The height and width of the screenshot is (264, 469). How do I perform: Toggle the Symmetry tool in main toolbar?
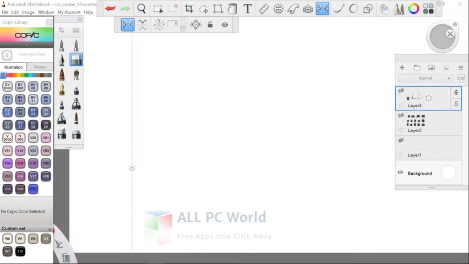click(322, 9)
